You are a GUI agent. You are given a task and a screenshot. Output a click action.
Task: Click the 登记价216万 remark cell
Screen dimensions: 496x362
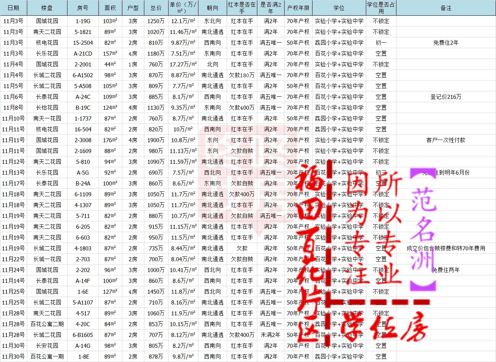point(446,97)
